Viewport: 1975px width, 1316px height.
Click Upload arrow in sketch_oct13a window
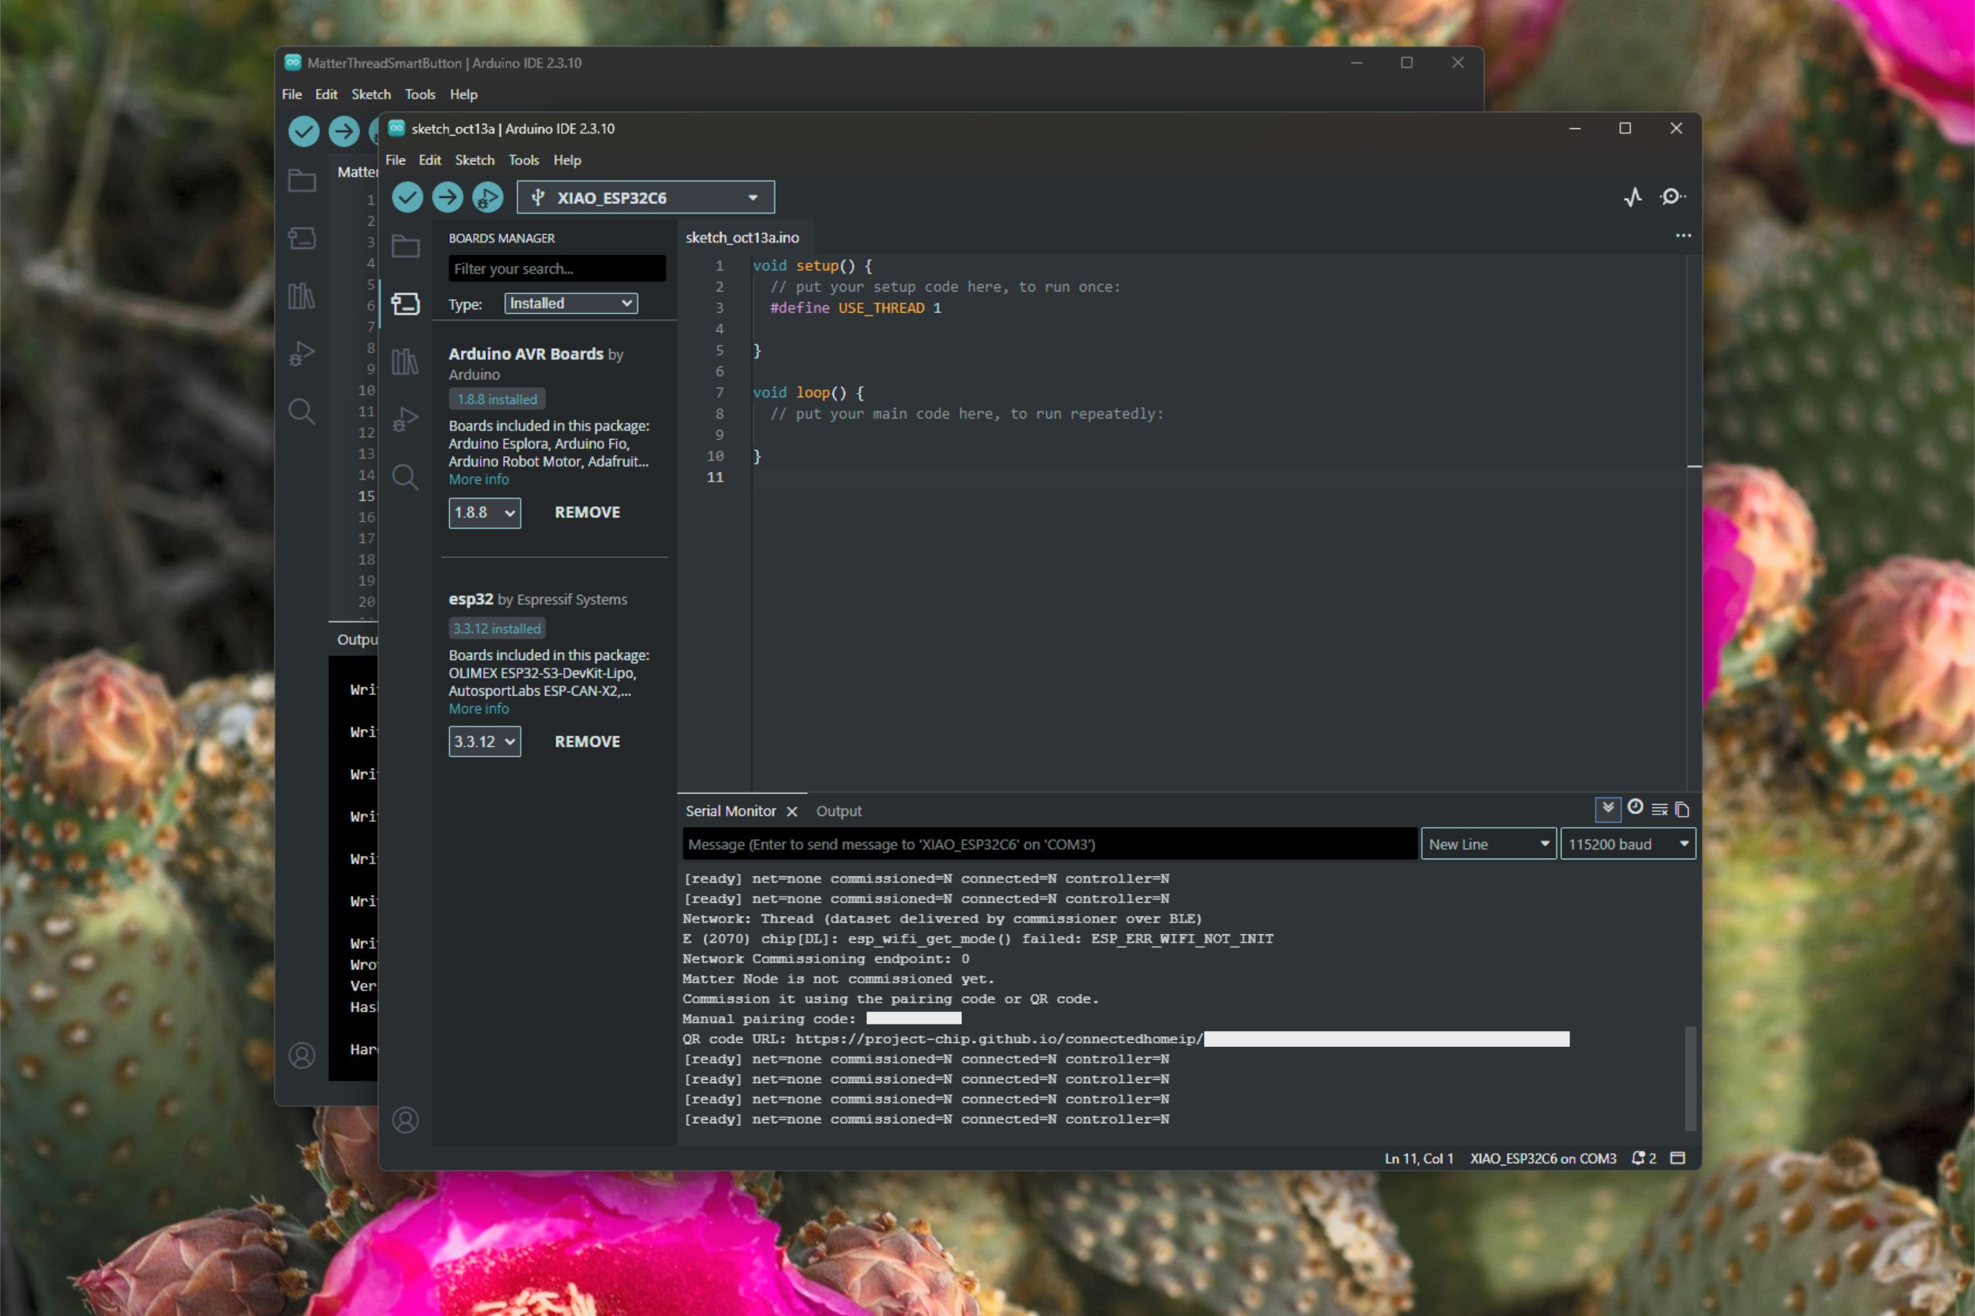point(448,197)
